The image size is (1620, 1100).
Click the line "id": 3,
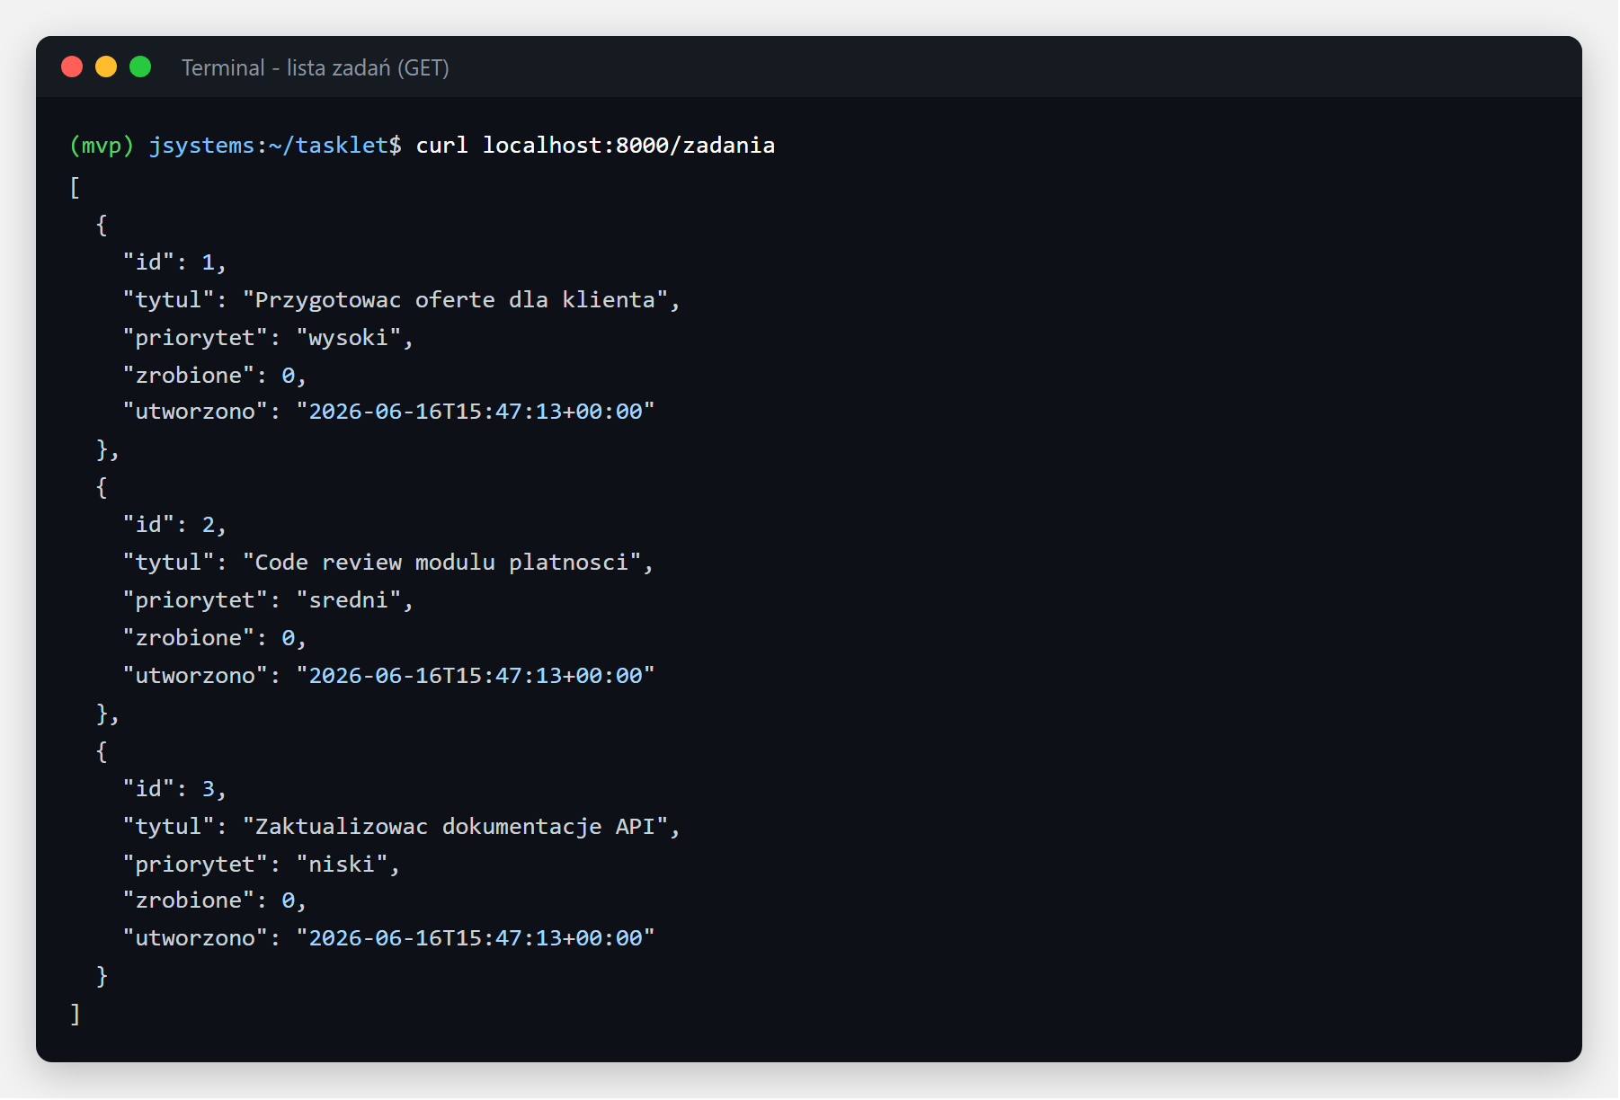174,789
